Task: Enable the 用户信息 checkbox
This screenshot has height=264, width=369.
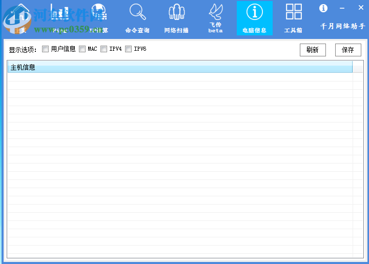Action: click(x=46, y=49)
